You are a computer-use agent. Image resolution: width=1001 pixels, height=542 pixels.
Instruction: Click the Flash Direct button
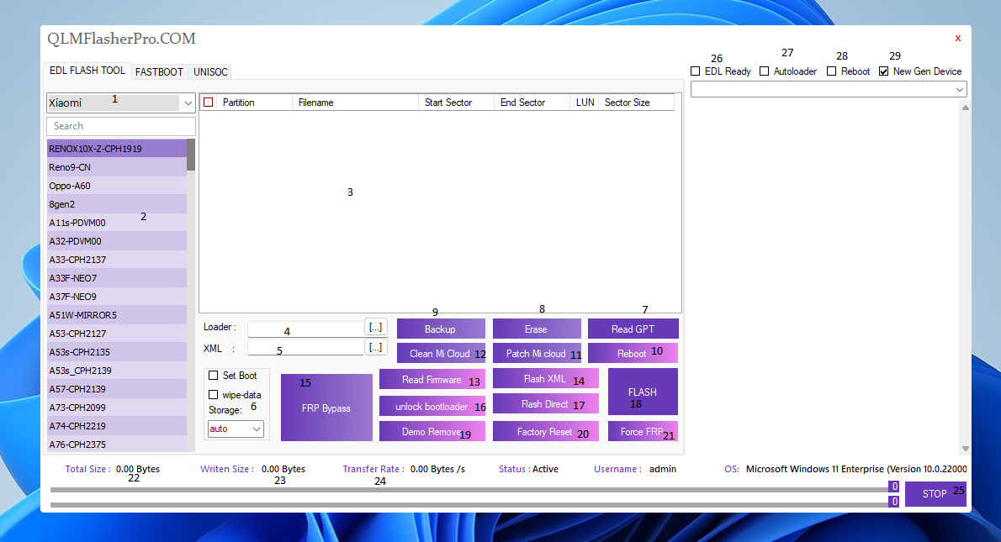546,404
